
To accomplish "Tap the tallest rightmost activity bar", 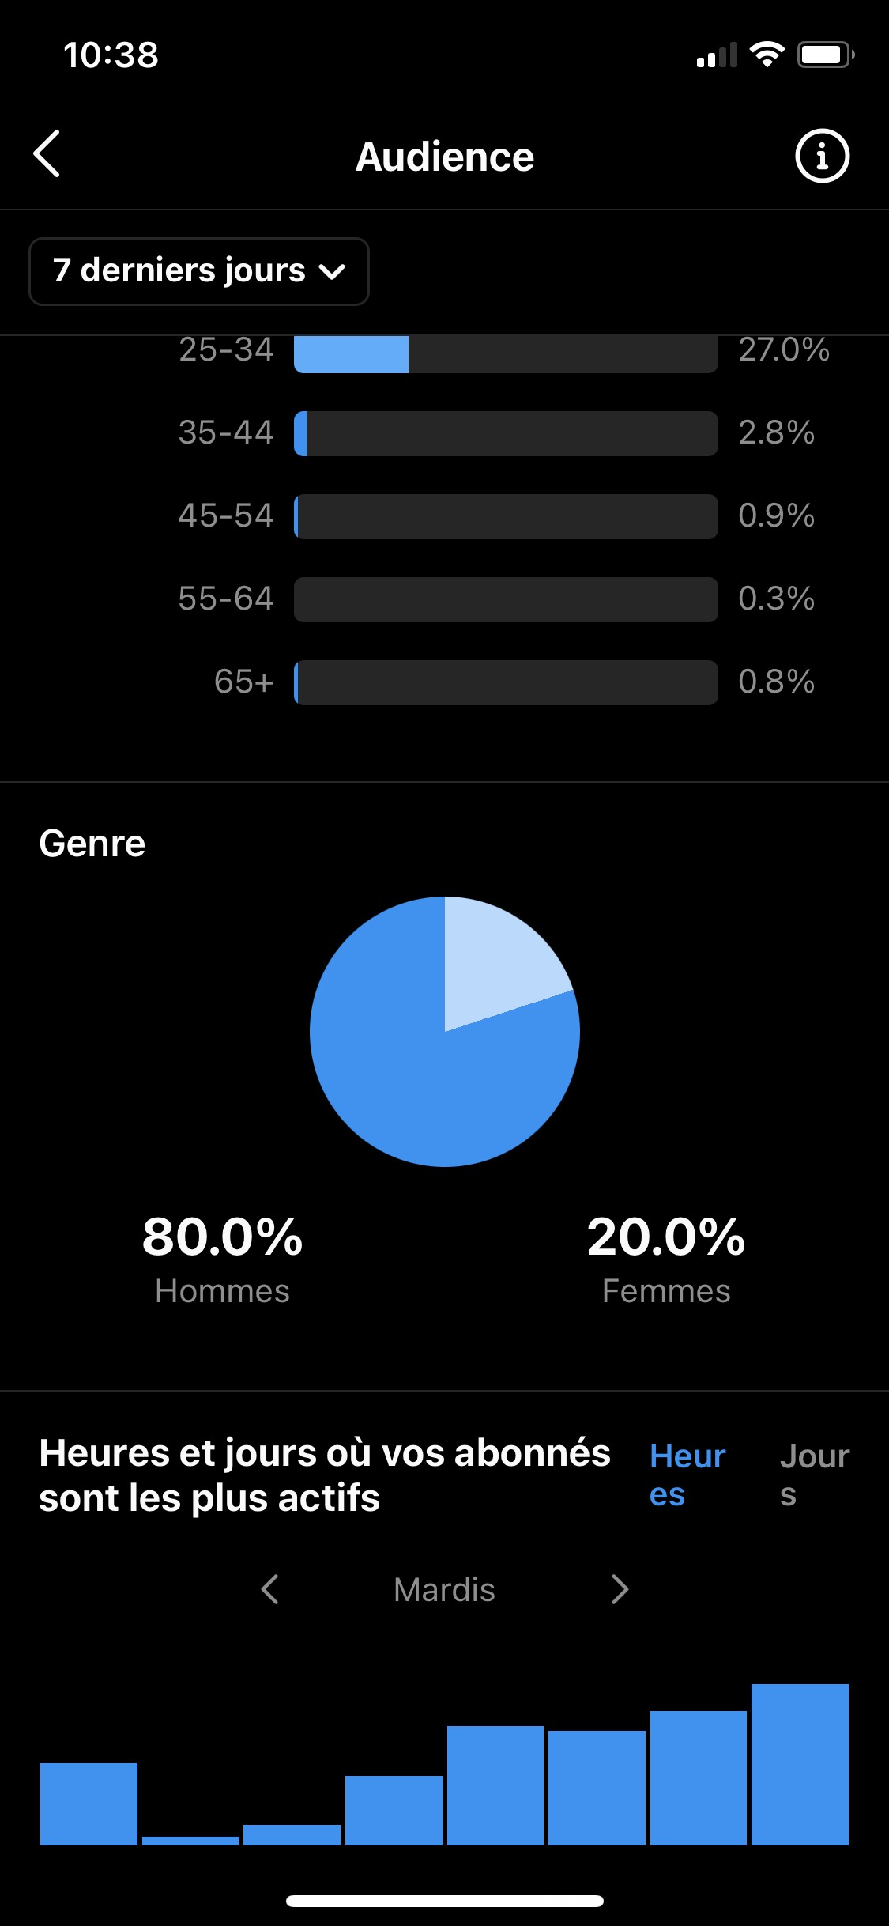I will tap(800, 1765).
